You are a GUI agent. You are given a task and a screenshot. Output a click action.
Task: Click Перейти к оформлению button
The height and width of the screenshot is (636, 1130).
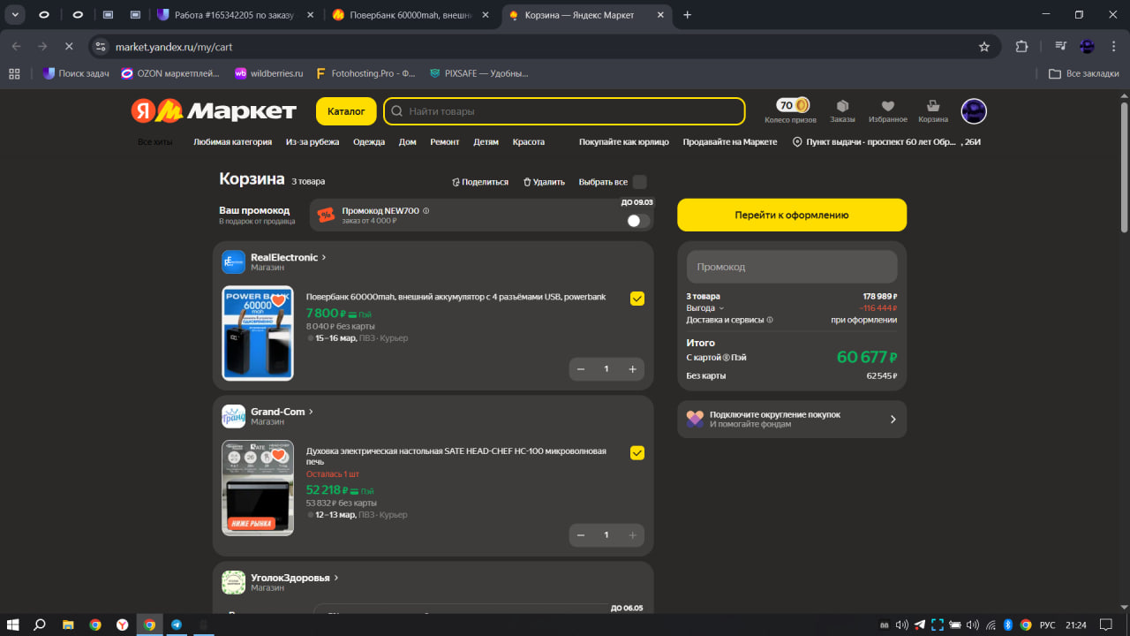click(791, 215)
